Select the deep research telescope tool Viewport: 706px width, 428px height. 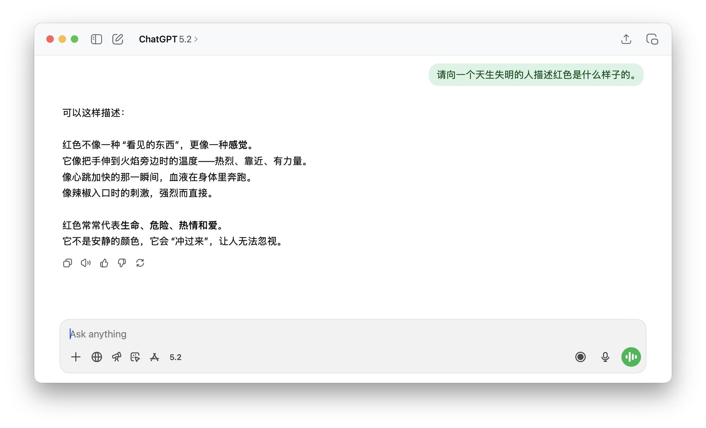[x=116, y=357]
